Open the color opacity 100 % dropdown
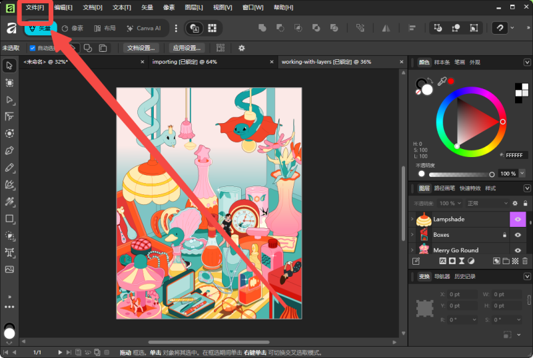This screenshot has width=533, height=358. click(522, 173)
